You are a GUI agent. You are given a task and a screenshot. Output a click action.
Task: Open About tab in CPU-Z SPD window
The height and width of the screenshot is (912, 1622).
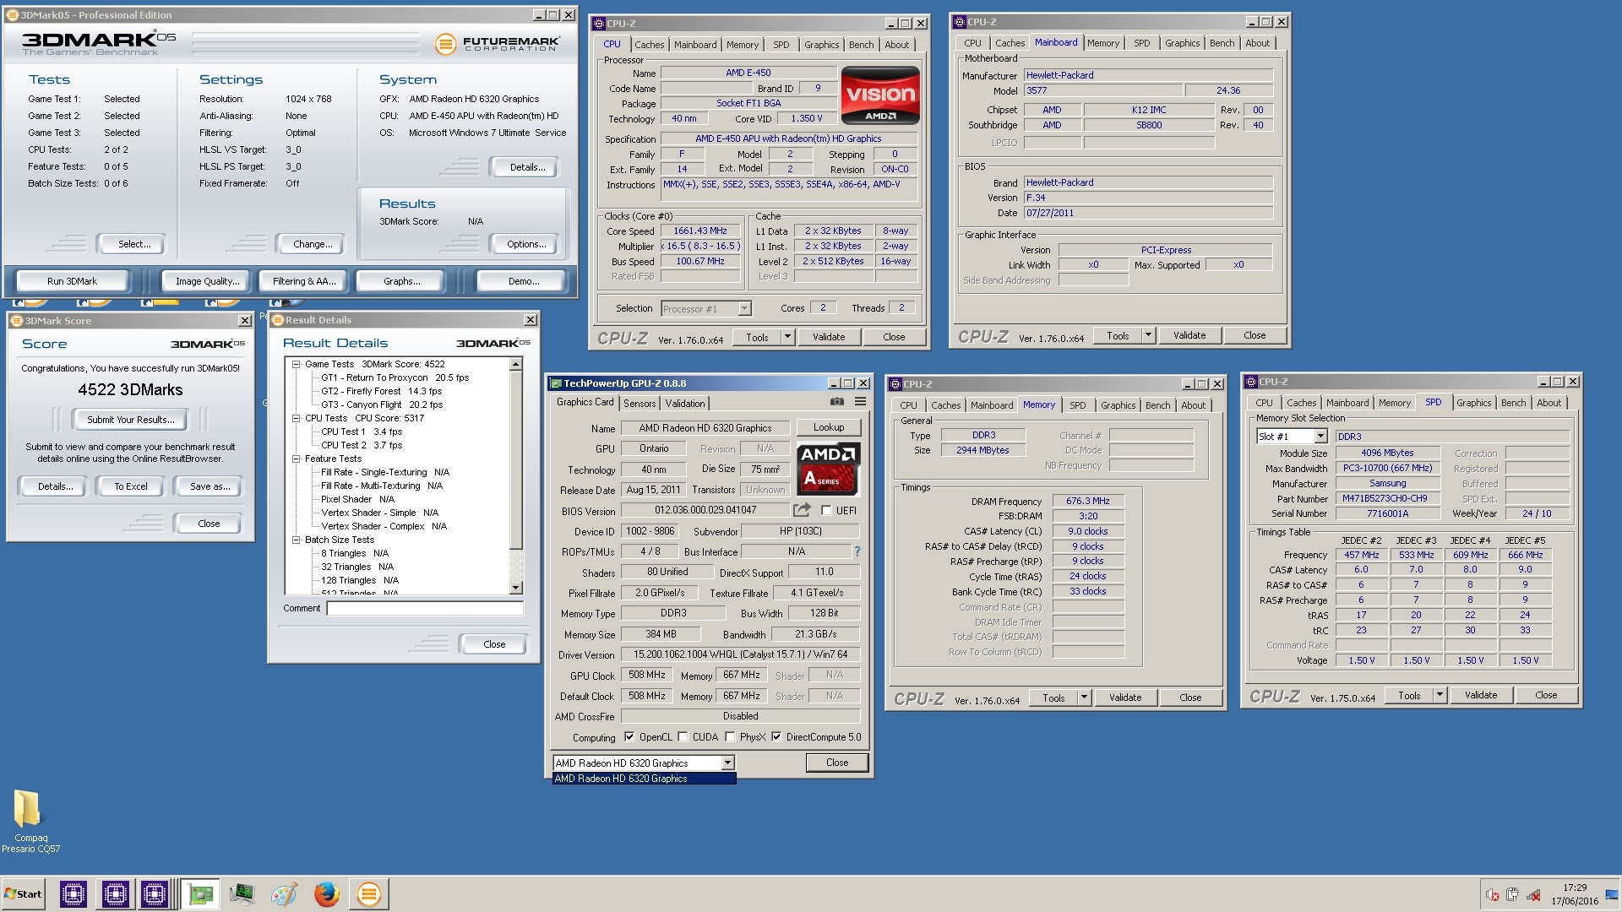[1549, 403]
